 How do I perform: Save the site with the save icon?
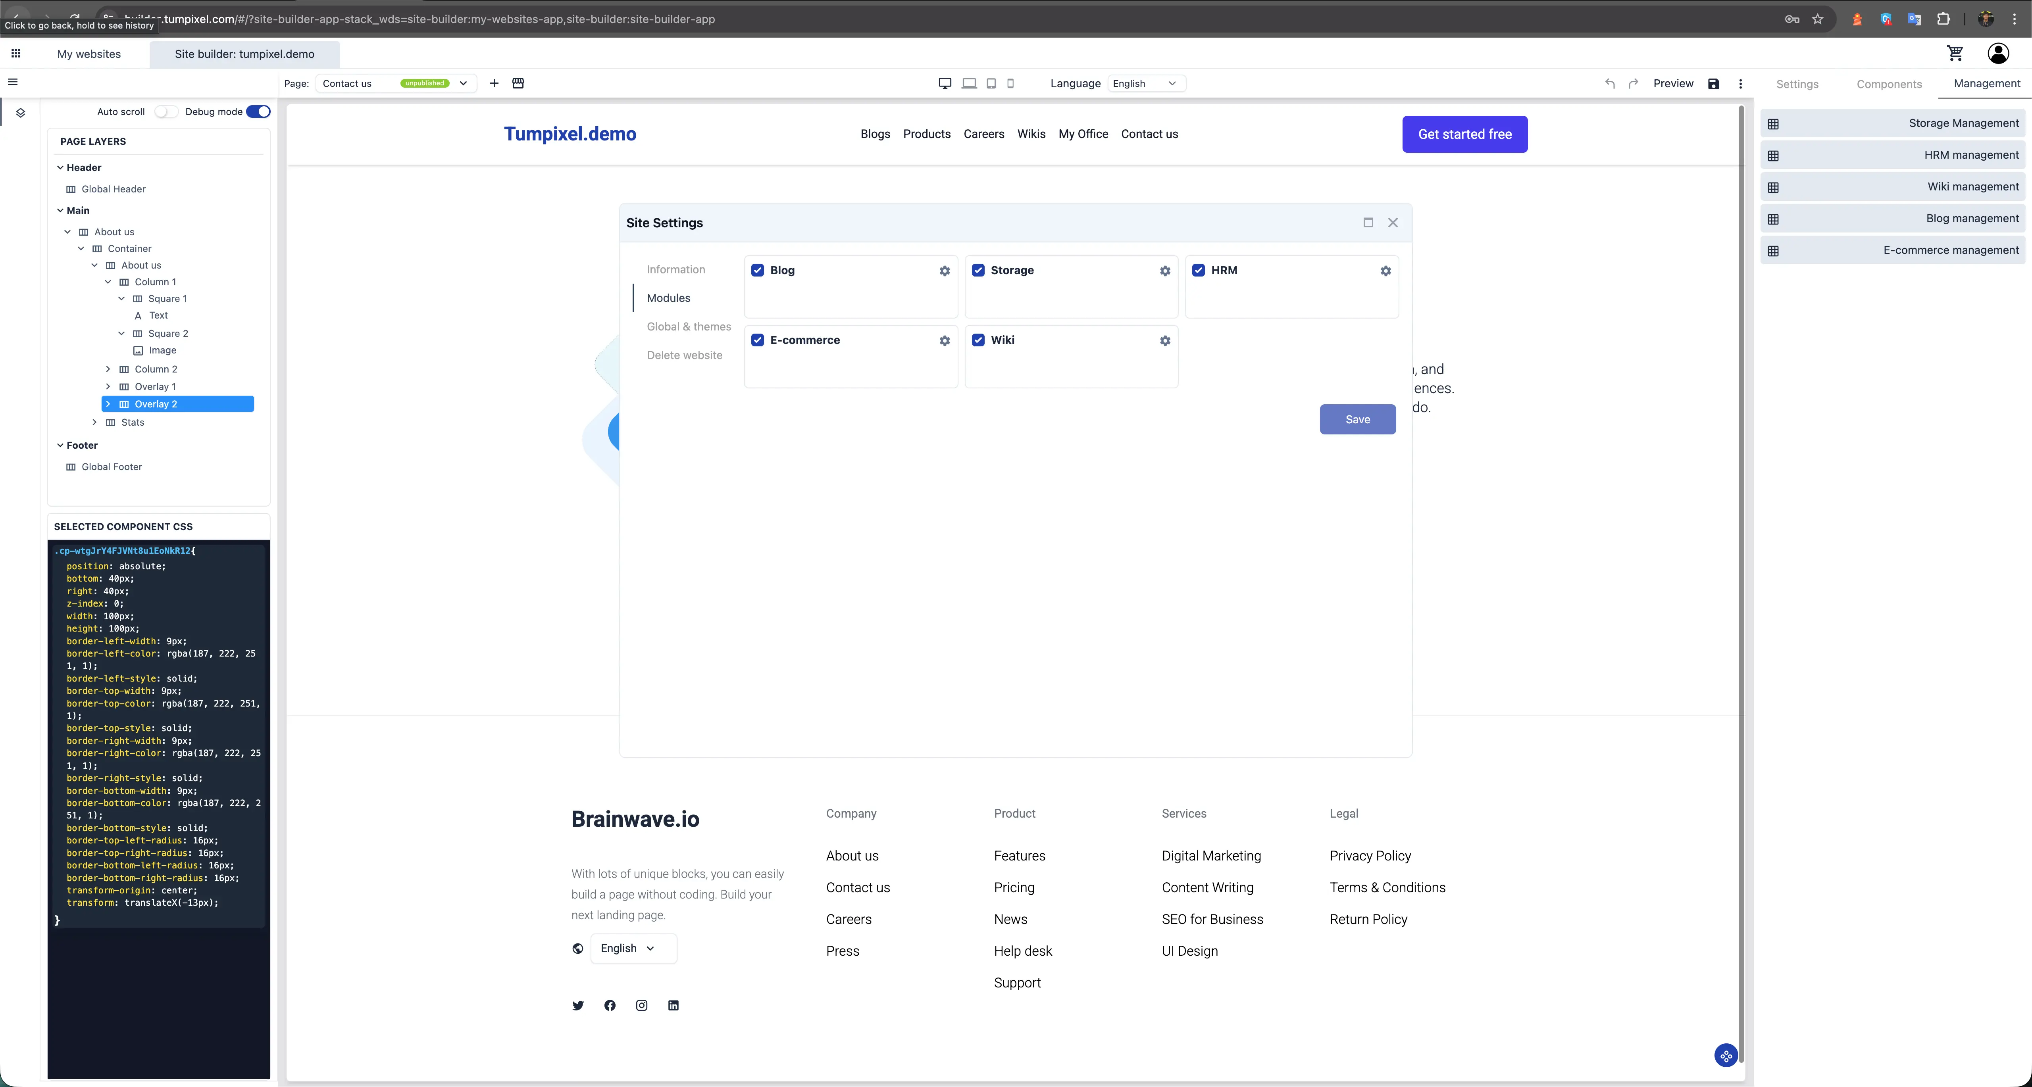point(1713,84)
